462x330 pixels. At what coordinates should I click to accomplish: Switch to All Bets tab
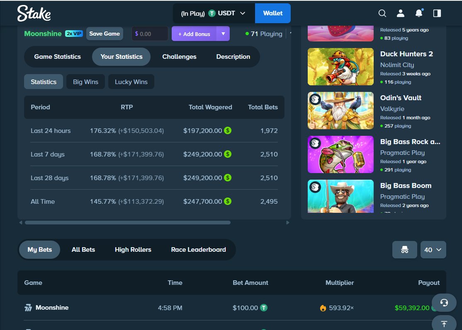click(83, 250)
